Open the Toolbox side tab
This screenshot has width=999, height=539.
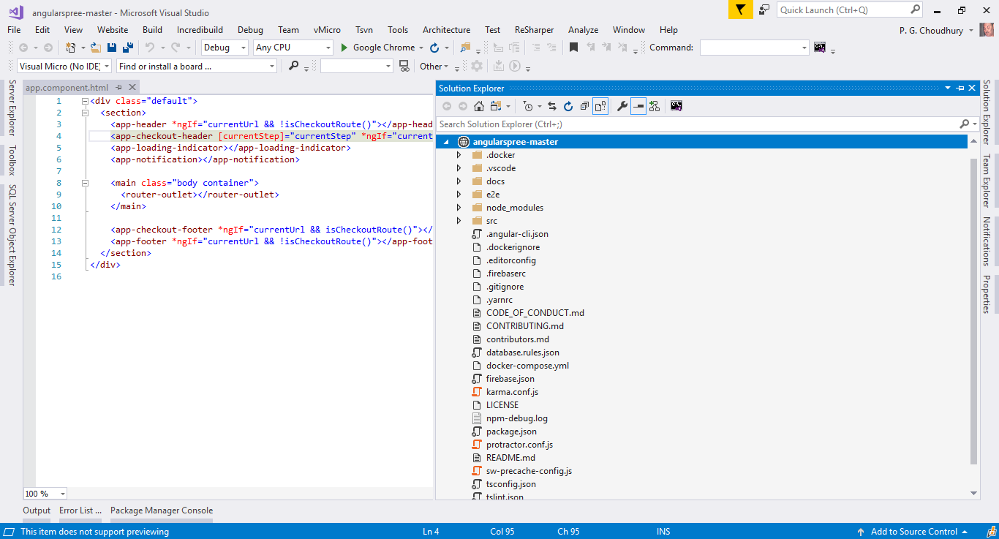point(12,160)
